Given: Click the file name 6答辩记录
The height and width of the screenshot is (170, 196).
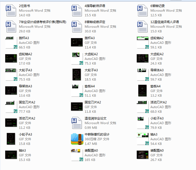Looking at the screenshot, I should pos(157,6).
